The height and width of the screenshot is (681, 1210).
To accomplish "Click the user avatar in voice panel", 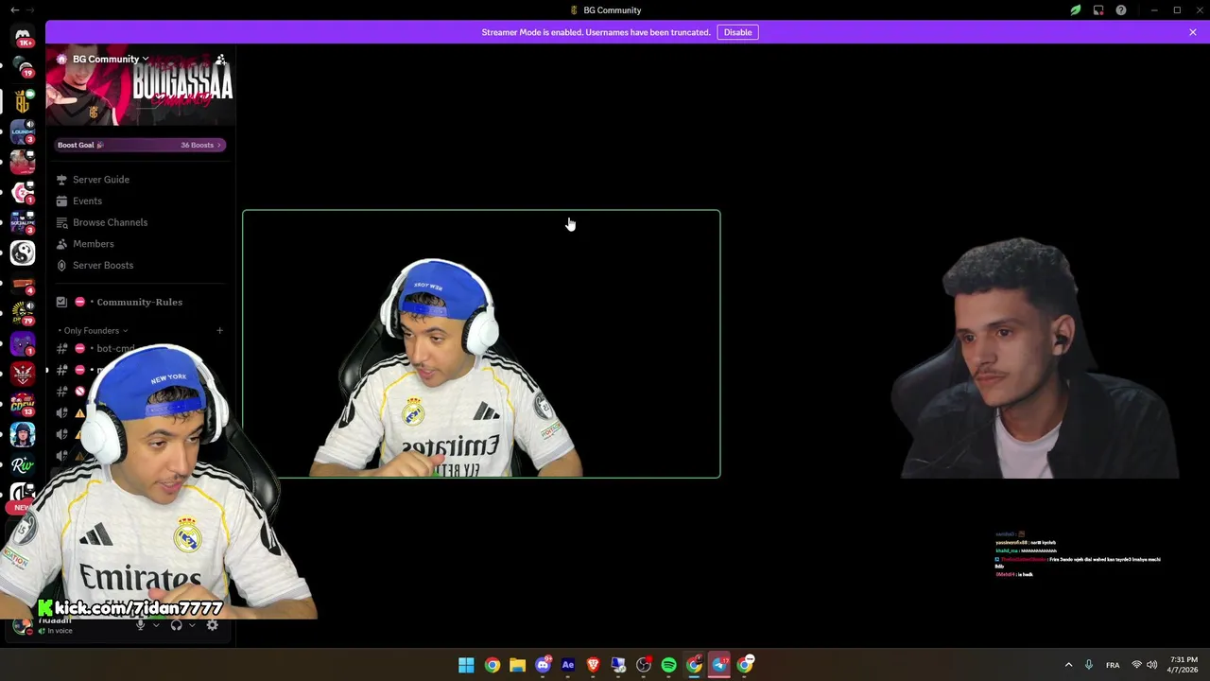I will tap(21, 625).
